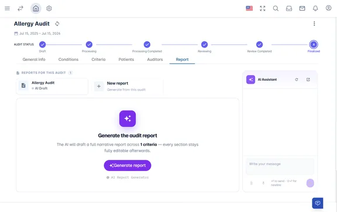Screen dimensions: 337x212
Task: Click the swap arrows icon in top bar
Action: point(20,8)
